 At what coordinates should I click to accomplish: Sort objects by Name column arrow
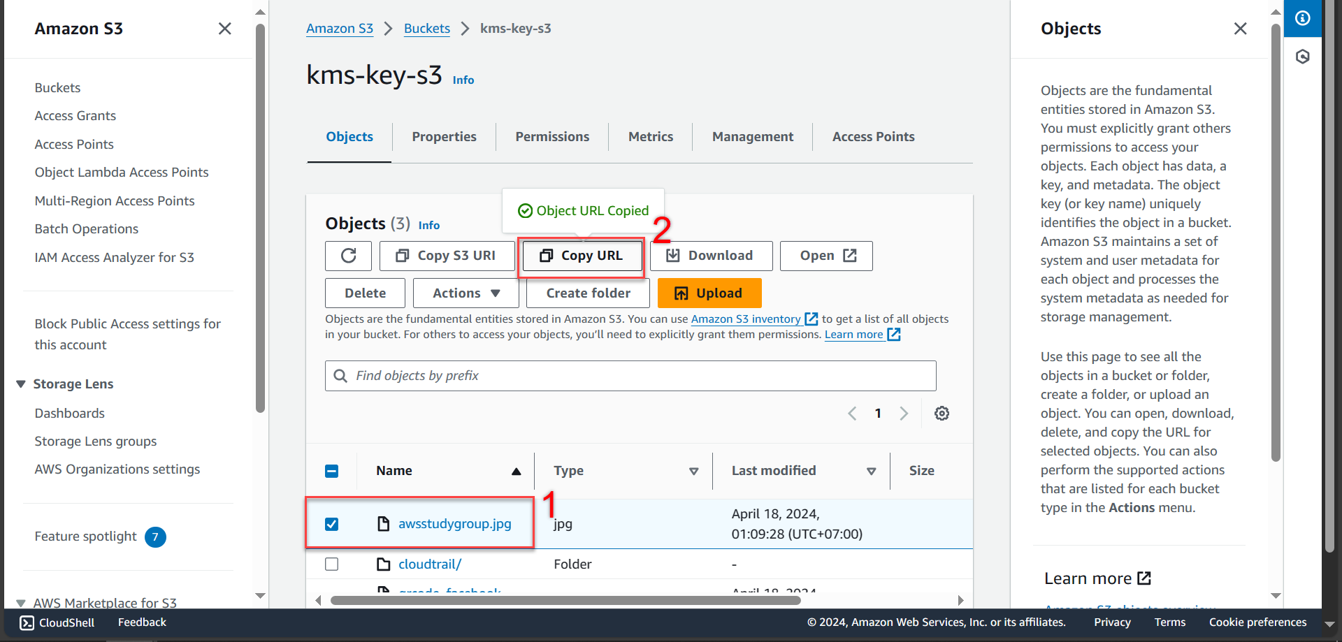[516, 472]
